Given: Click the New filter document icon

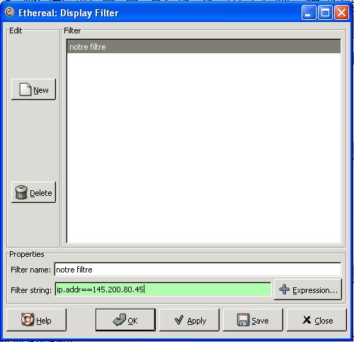Looking at the screenshot, I should tap(25, 89).
